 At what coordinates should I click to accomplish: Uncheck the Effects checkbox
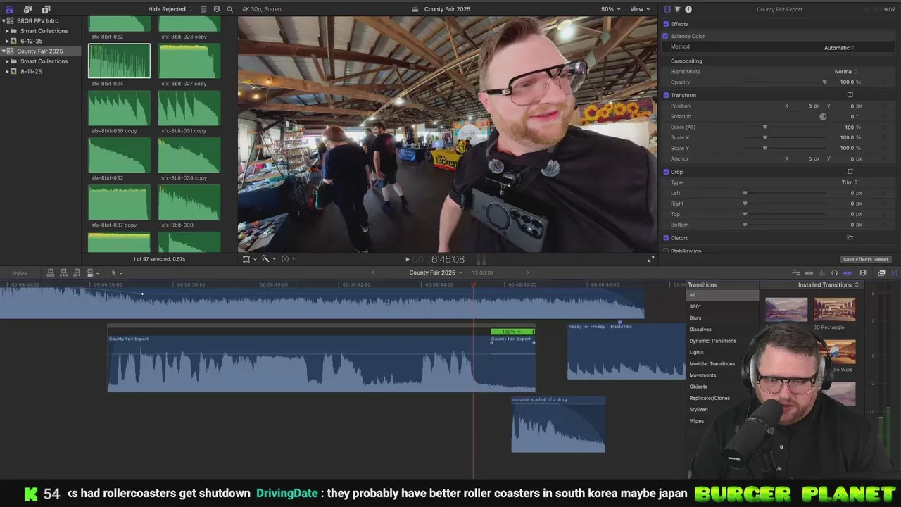[x=666, y=24]
